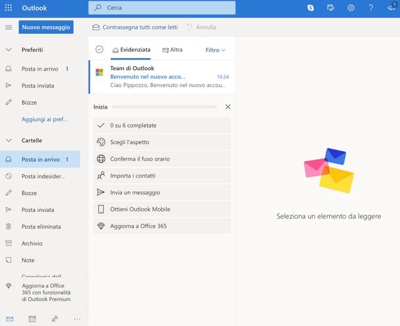Open Calendar from the bottom-left bar
The height and width of the screenshot is (326, 400).
coord(32,319)
